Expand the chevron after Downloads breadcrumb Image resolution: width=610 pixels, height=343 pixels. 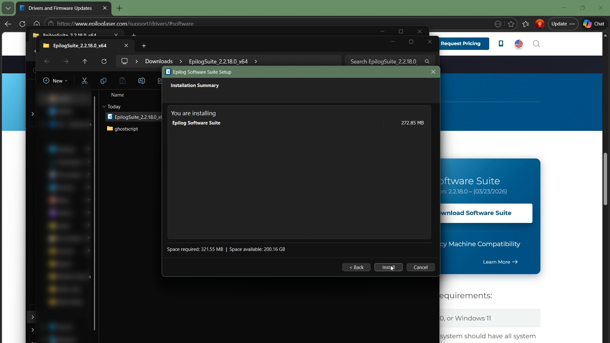[x=181, y=62]
